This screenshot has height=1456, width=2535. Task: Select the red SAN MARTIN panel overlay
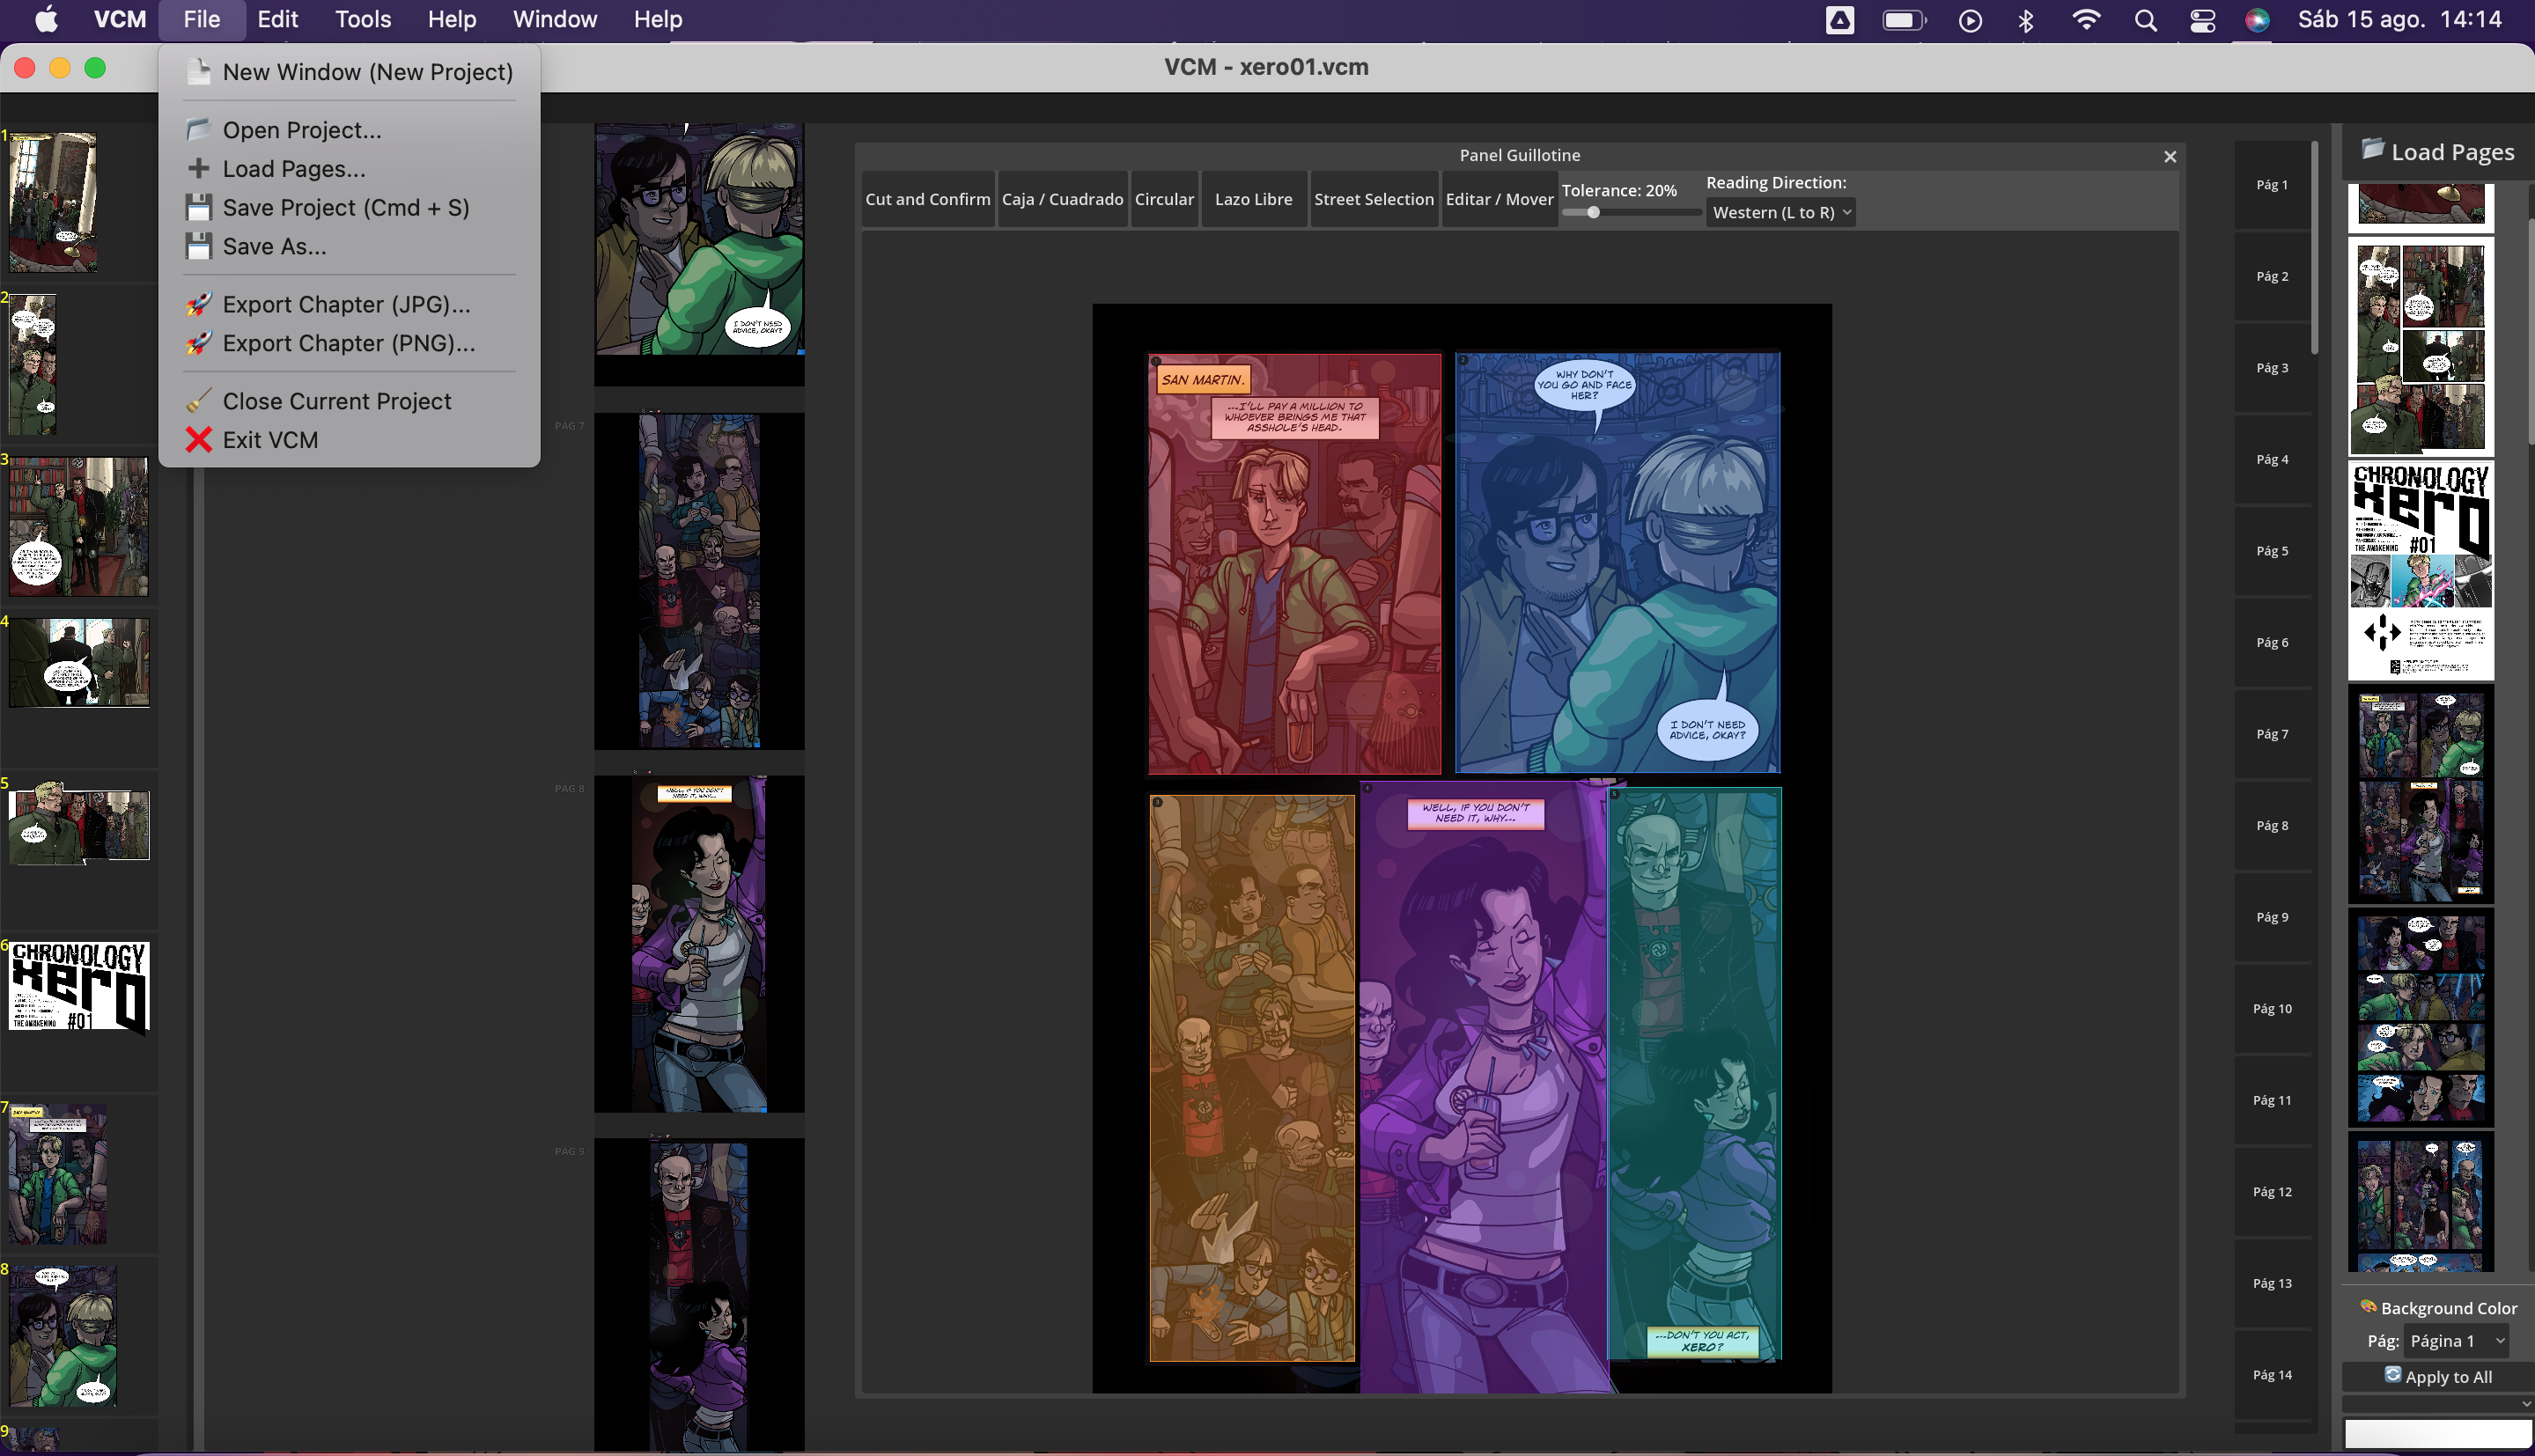(1294, 564)
